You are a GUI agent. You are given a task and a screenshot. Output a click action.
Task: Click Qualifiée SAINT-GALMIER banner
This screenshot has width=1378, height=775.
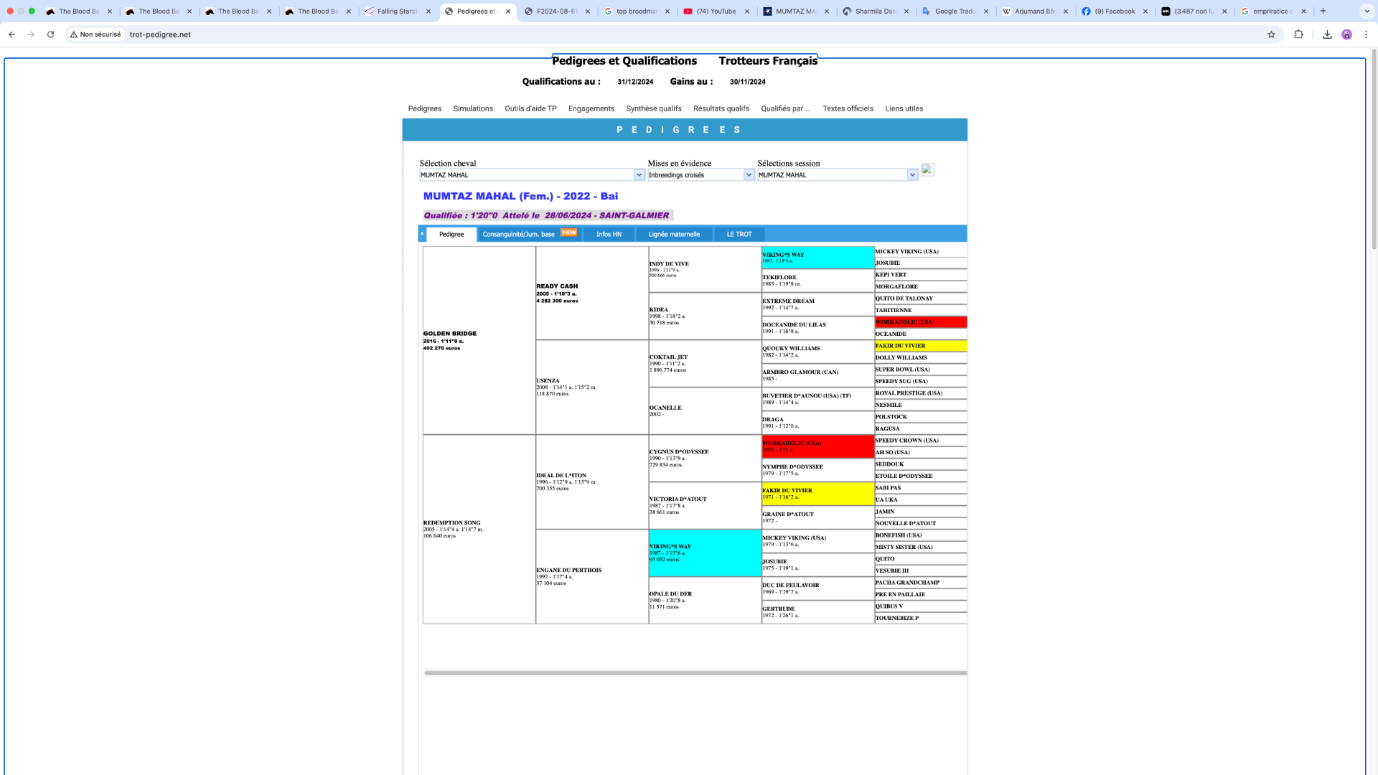click(548, 215)
